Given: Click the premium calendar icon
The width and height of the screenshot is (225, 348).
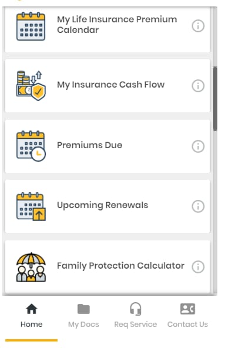Looking at the screenshot, I should (x=31, y=26).
